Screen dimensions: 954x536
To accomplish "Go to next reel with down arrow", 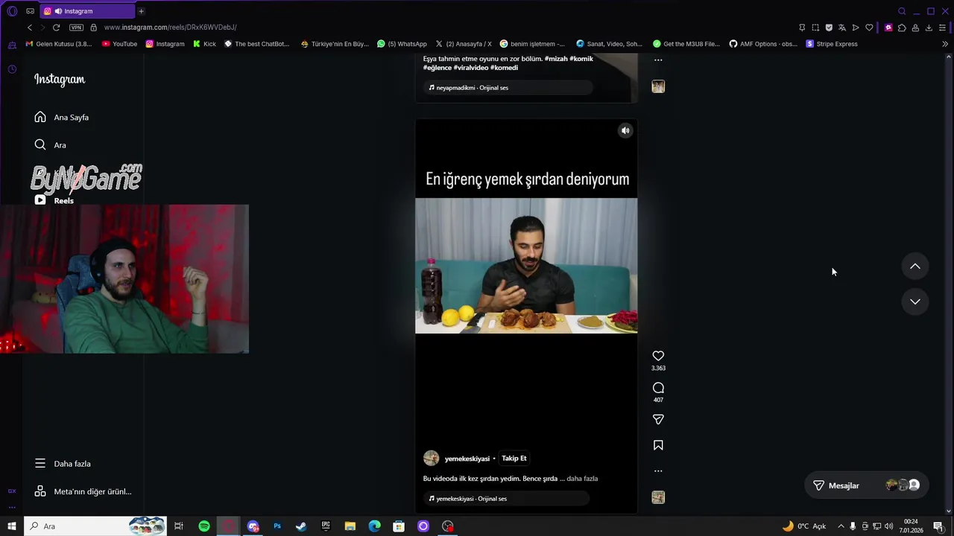I will coord(915,301).
